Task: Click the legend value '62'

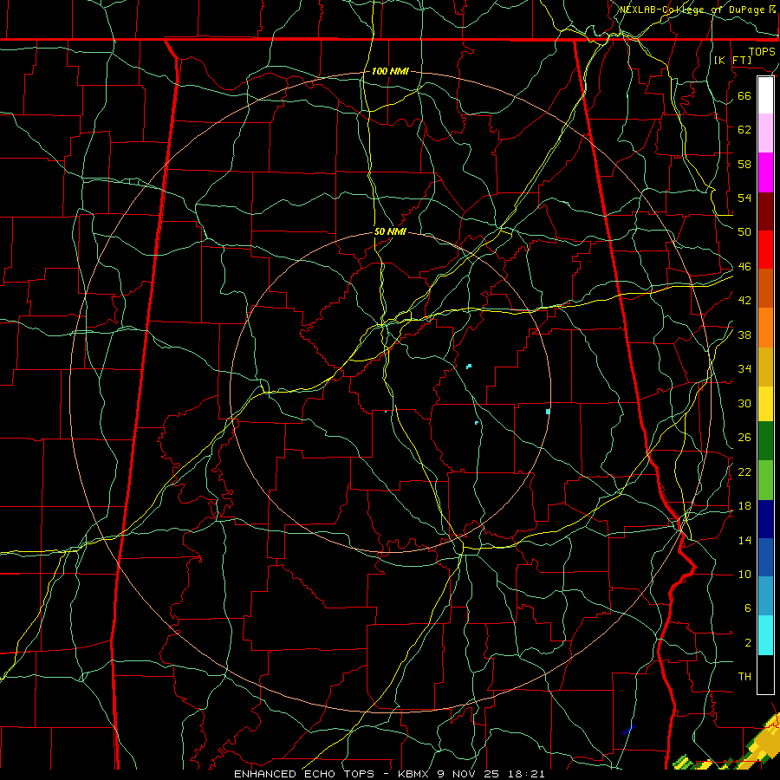Action: click(744, 129)
